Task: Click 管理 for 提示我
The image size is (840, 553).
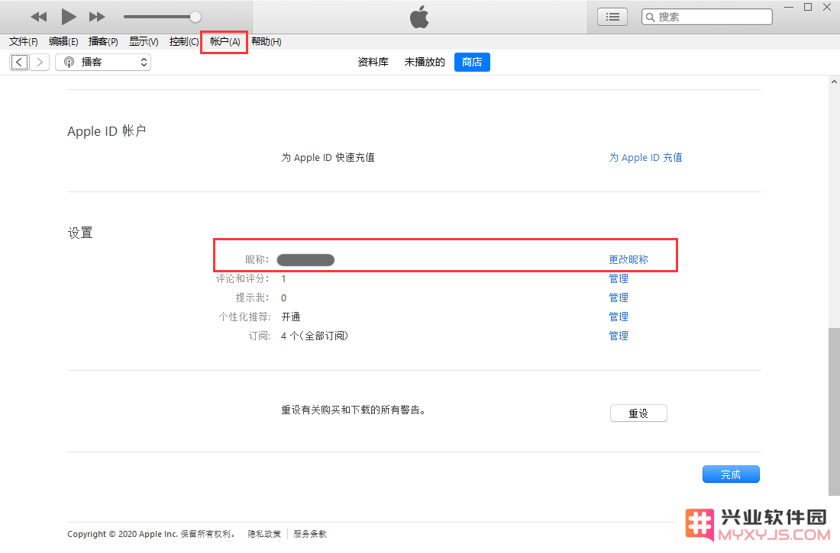Action: 619,297
